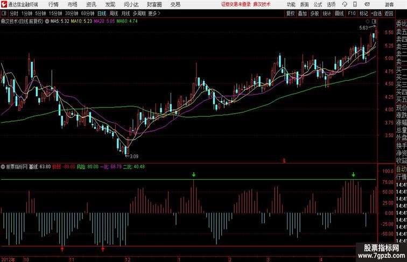Click the MA5: 5.32 label
Image resolution: width=407 pixels, height=262 pixels.
click(x=60, y=22)
